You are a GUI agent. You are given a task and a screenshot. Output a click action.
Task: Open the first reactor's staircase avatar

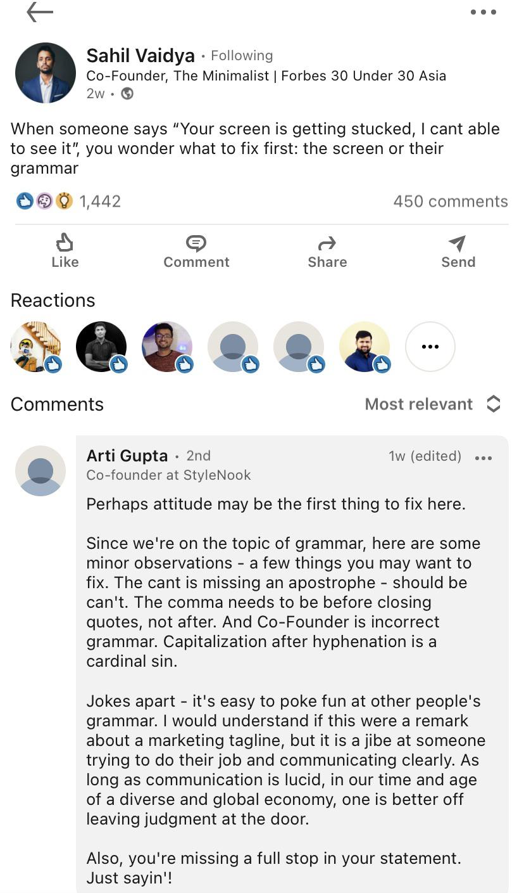click(36, 347)
